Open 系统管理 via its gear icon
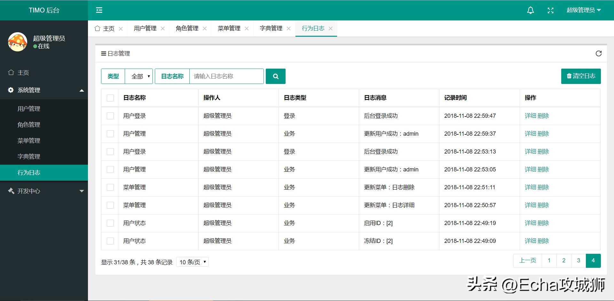Image resolution: width=614 pixels, height=301 pixels. 11,90
